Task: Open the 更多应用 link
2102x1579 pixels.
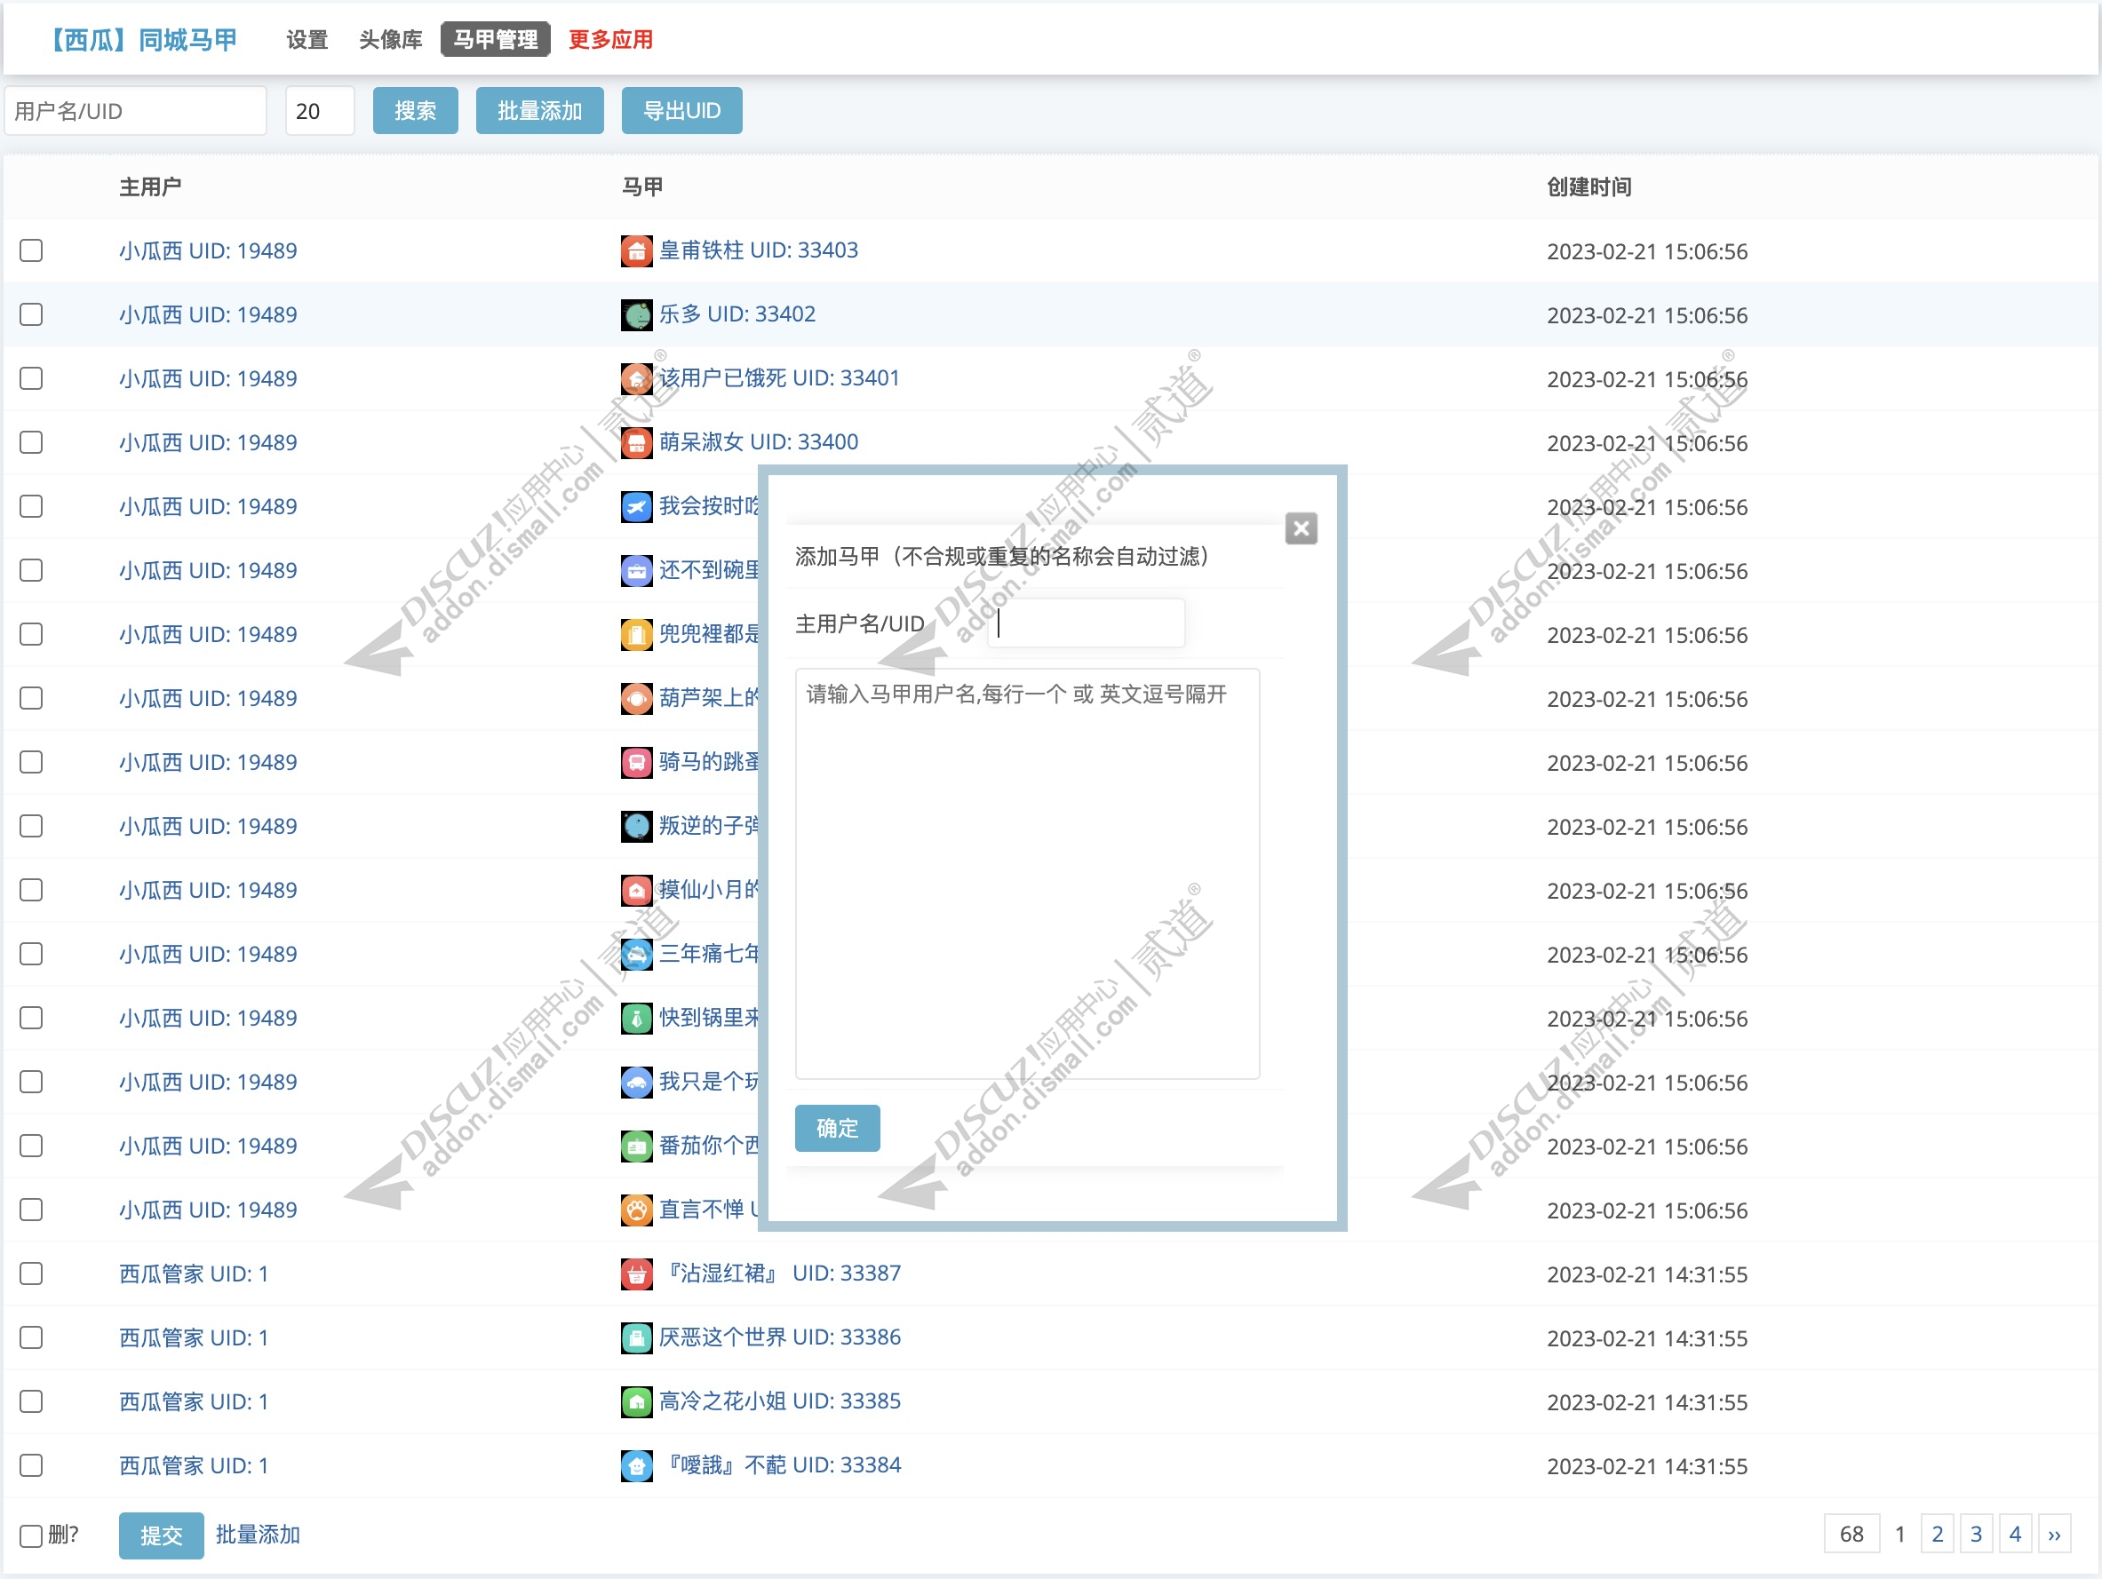Action: point(610,40)
